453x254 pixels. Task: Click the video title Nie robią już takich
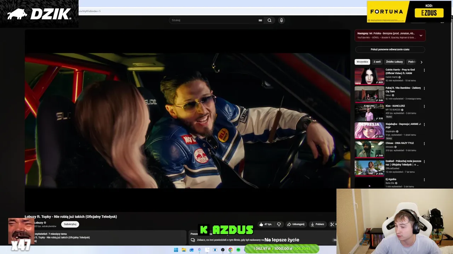point(71,217)
